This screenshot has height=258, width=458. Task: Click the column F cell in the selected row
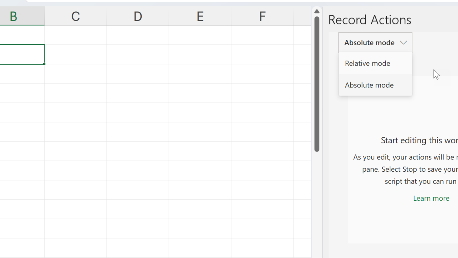click(x=262, y=54)
